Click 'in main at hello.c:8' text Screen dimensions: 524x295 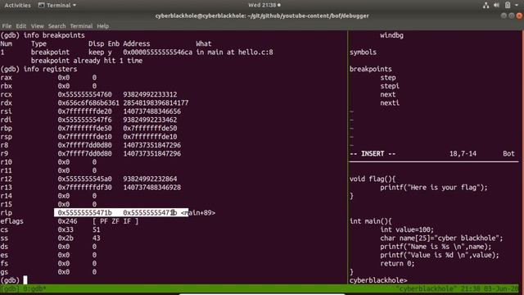tap(235, 52)
